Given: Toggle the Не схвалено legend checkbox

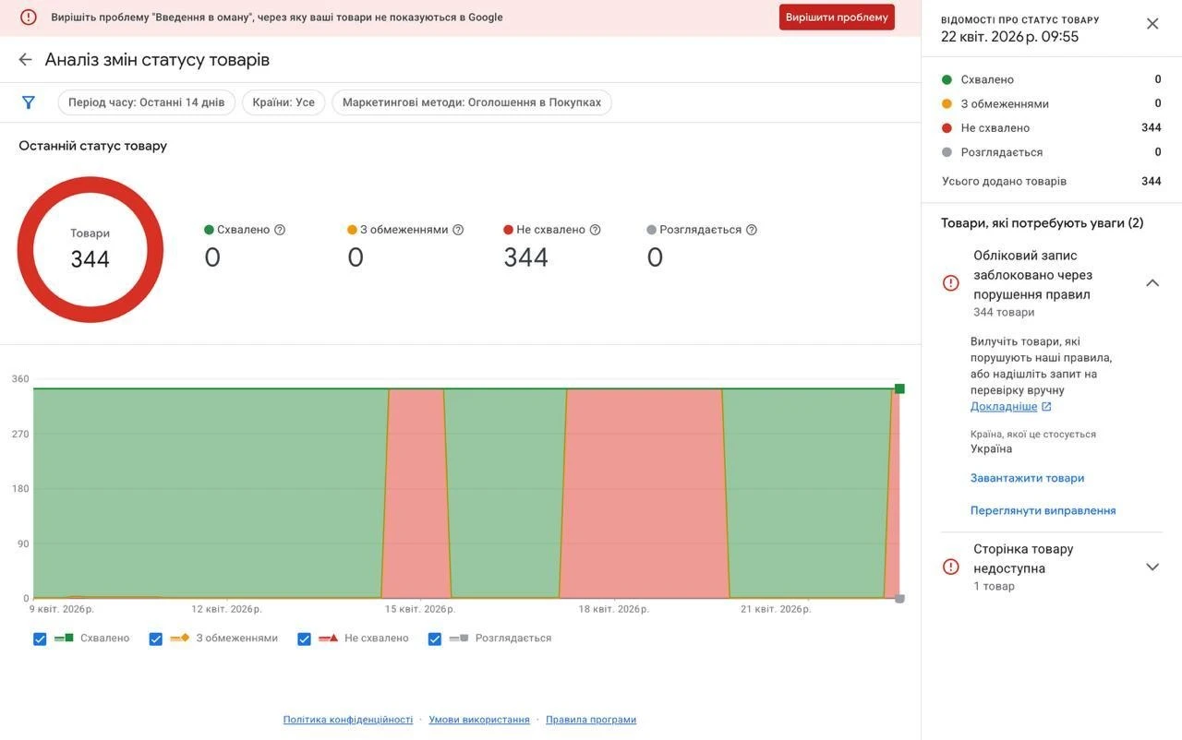Looking at the screenshot, I should pyautogui.click(x=304, y=639).
